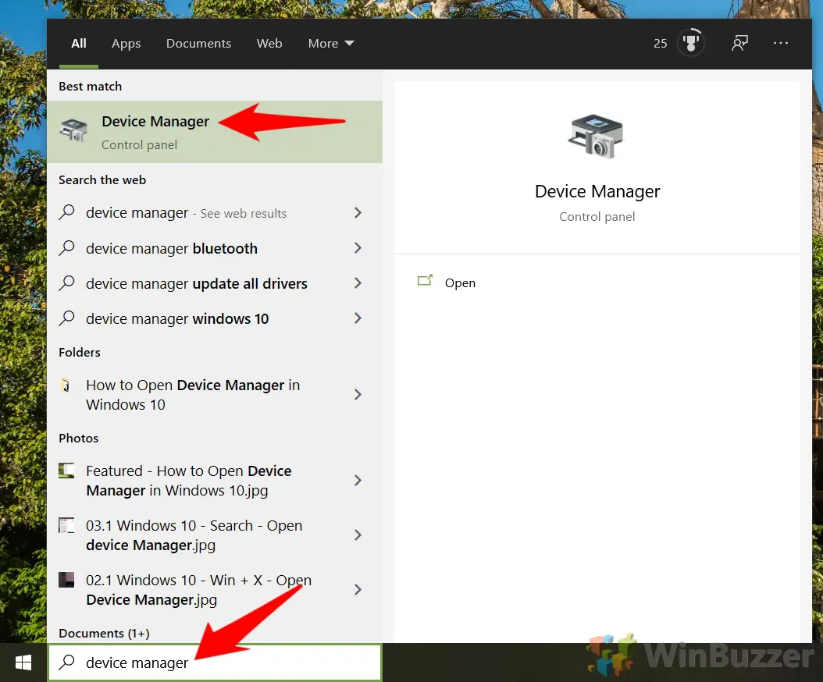Expand arrow for 'device manager windows 10'

358,318
